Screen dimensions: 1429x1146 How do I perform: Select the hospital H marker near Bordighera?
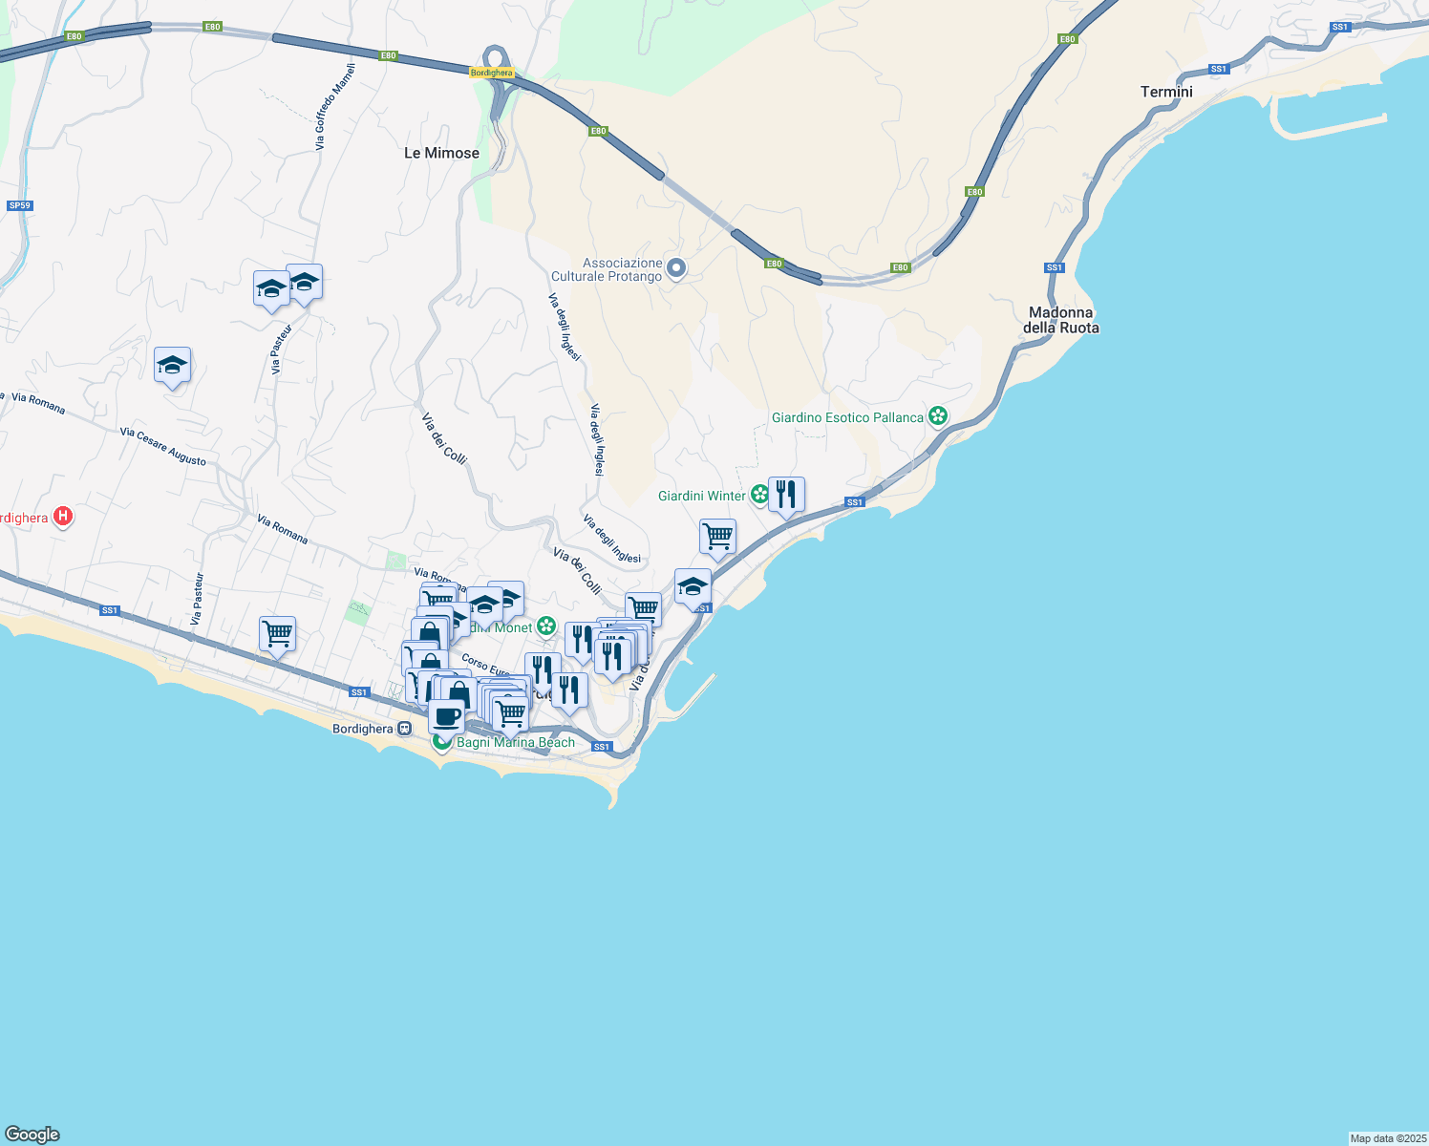(62, 515)
